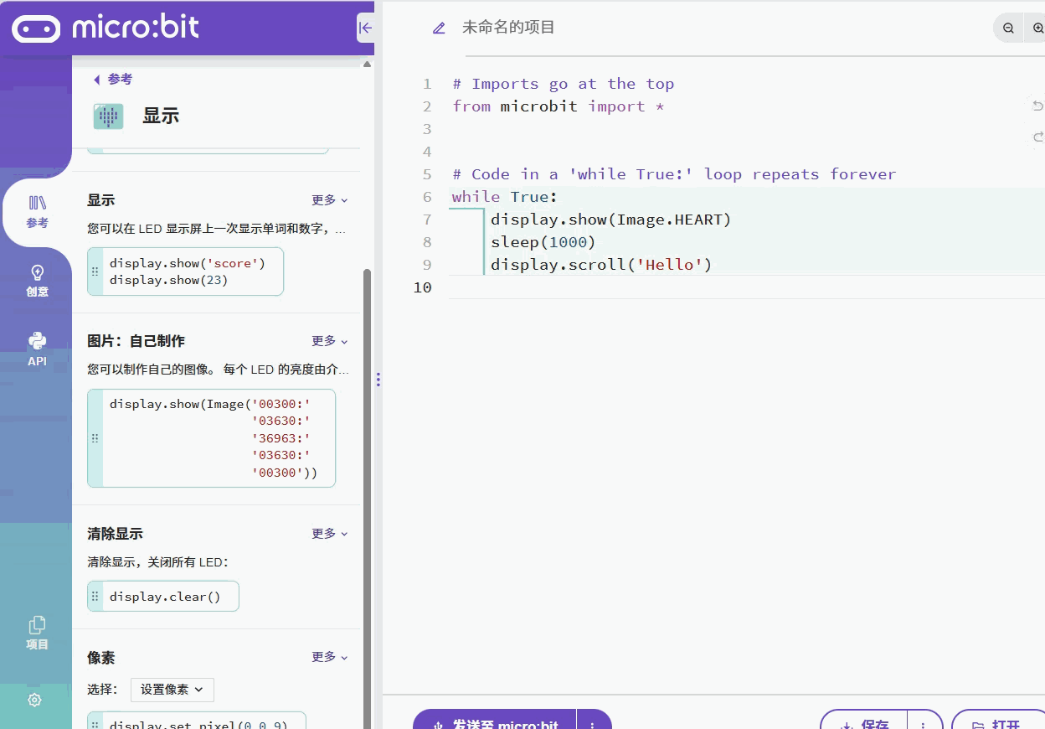Click comment about 'while True:' loop repeats
The height and width of the screenshot is (729, 1045).
click(x=674, y=174)
